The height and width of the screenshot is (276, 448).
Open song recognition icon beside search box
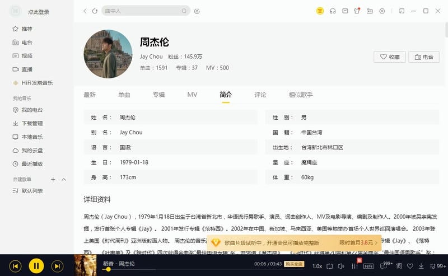click(197, 11)
